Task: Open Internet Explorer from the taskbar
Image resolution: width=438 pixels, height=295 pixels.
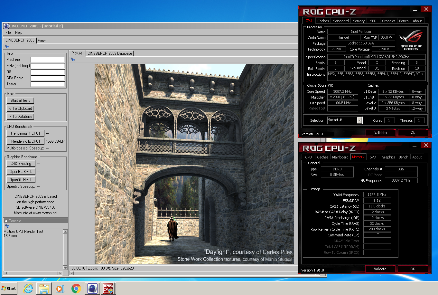Action: (x=28, y=289)
